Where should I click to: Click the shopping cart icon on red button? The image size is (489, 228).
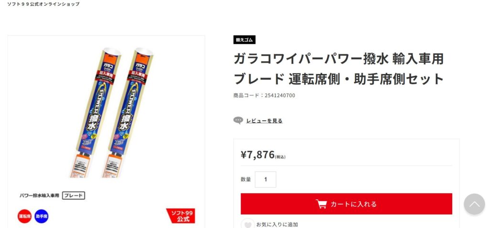click(321, 204)
